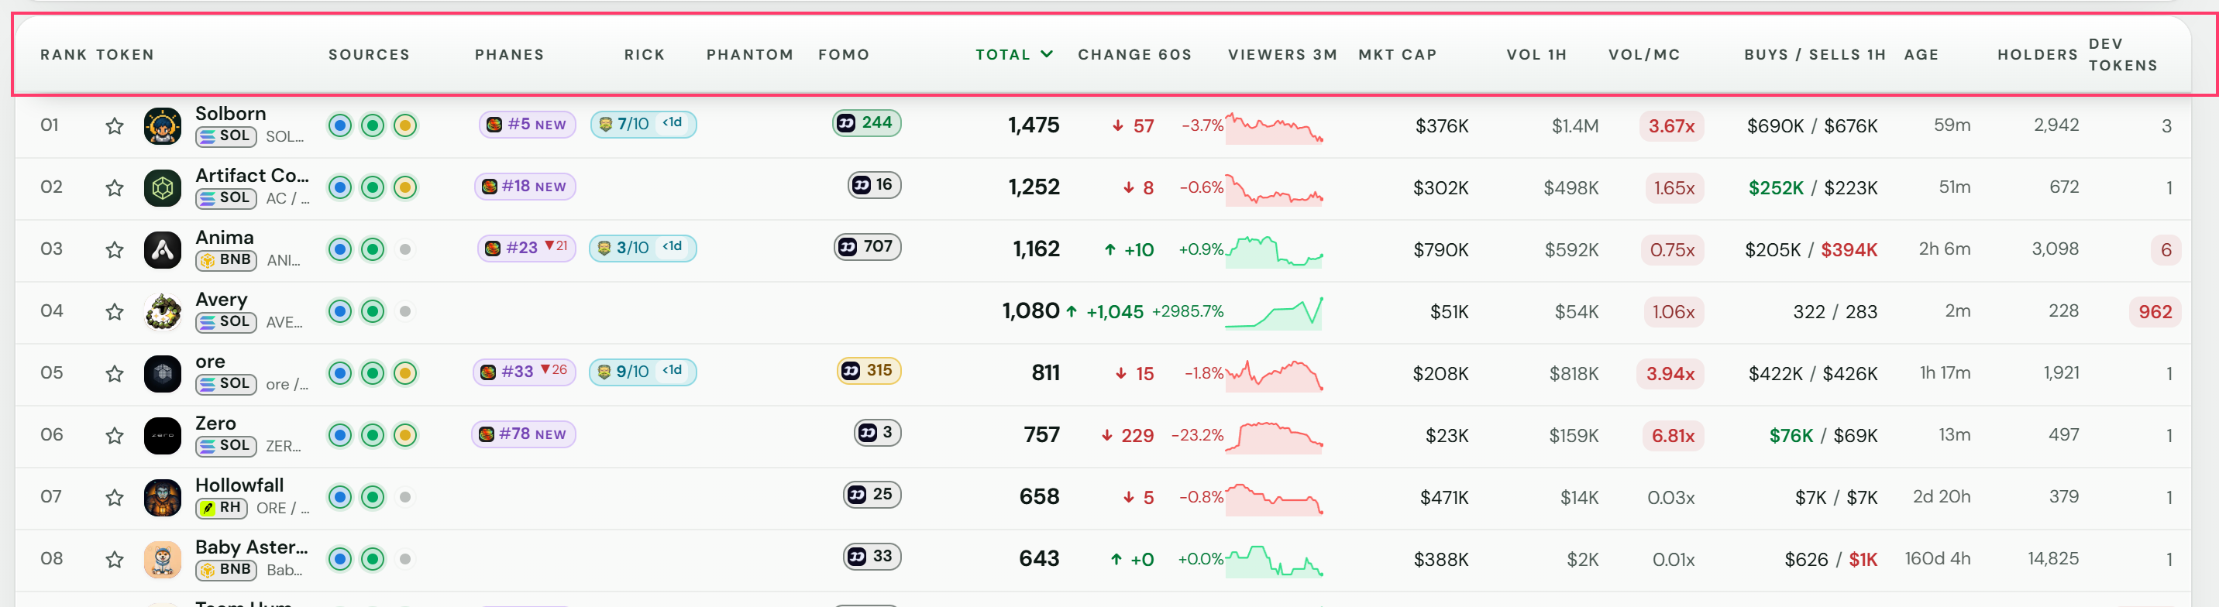The image size is (2219, 607).
Task: Click the green source icon for Artifact Co
Action: 372,187
